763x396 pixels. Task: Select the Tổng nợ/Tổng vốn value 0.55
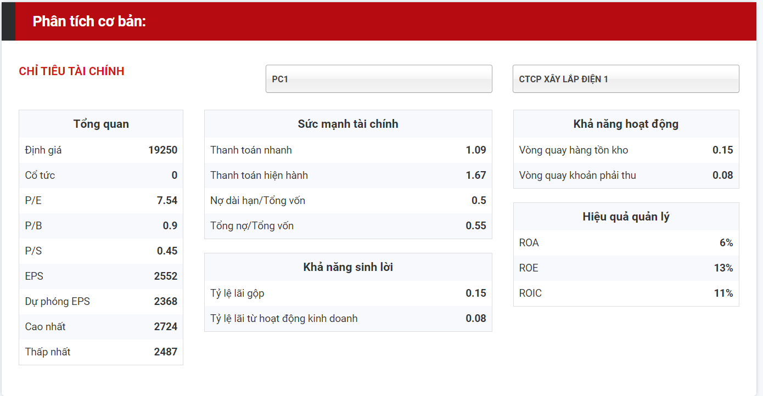click(476, 226)
